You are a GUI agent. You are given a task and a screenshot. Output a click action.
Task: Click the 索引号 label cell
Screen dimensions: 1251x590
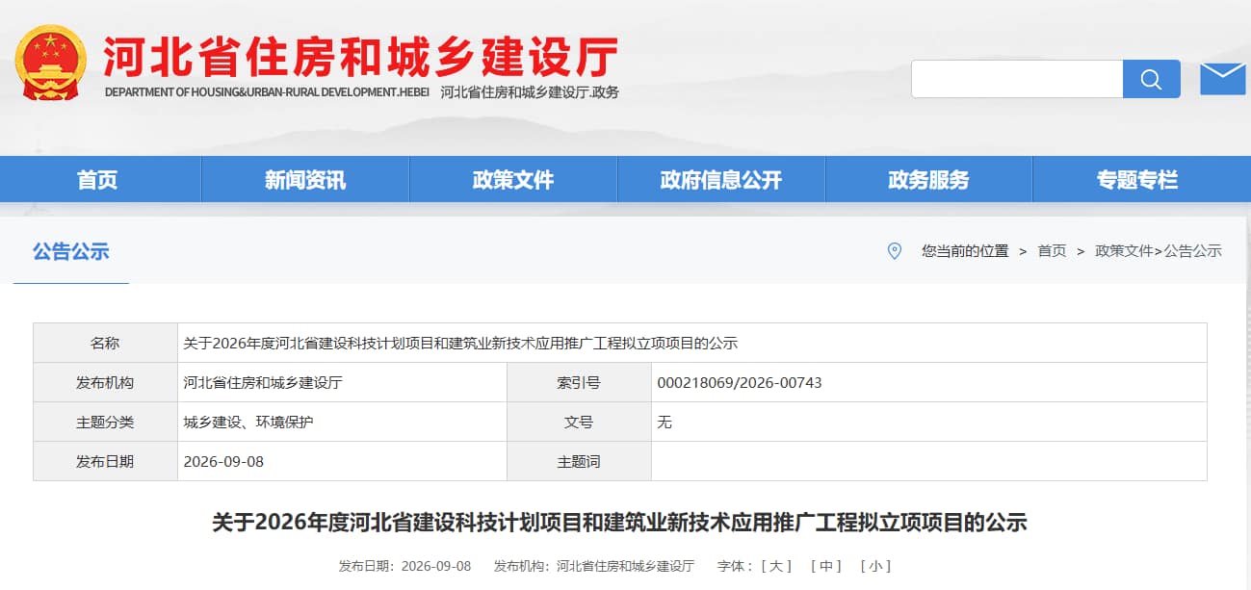click(x=579, y=382)
